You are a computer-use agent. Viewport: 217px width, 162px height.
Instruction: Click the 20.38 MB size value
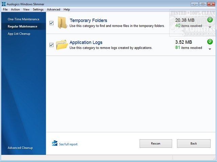click(x=185, y=20)
